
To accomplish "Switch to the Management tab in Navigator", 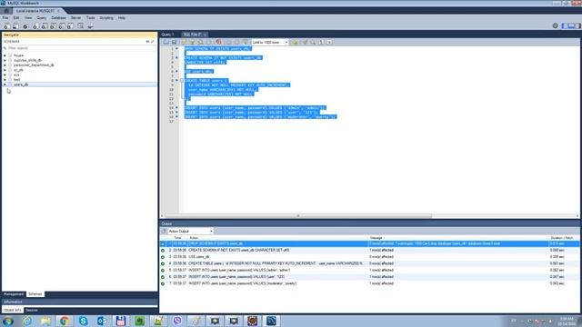I will [x=14, y=294].
